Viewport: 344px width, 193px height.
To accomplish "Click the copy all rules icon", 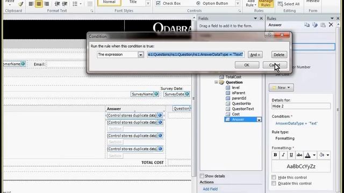I will (315, 25).
